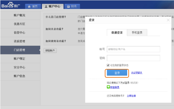Select 信誉中心 in the sidebar
The width and height of the screenshot is (174, 109).
(20, 33)
